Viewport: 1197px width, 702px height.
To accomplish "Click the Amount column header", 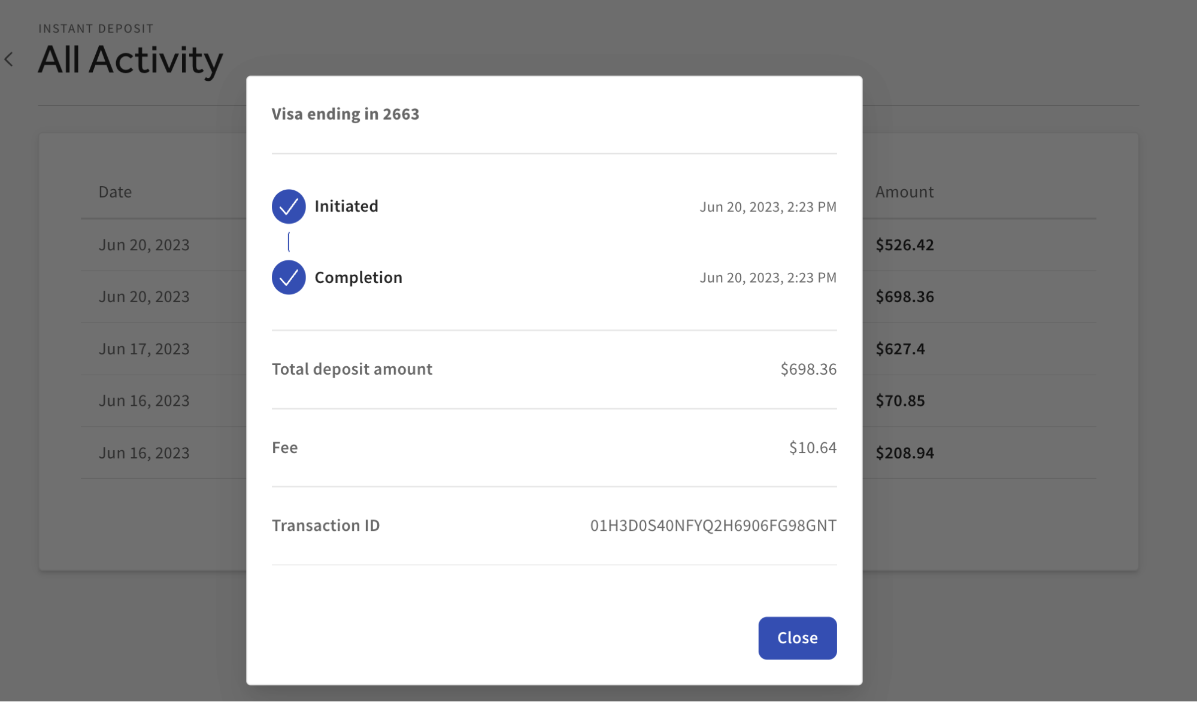I will 904,192.
